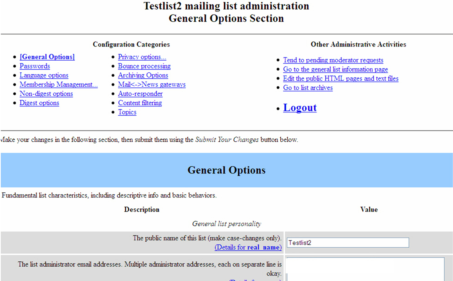Screen dimensions: 453x281
Task: Open Digest options category
Action: coord(39,103)
